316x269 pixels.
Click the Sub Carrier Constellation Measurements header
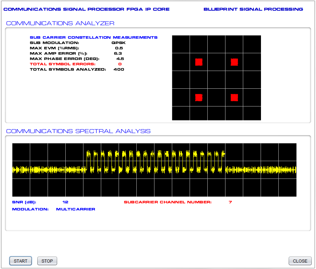pos(93,37)
